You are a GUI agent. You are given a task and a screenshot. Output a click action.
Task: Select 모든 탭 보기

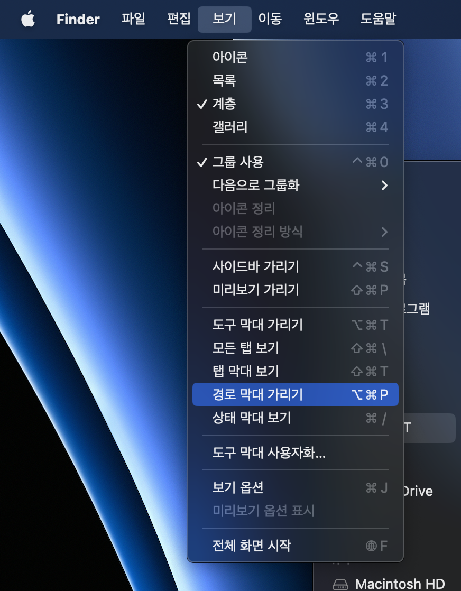(295, 348)
